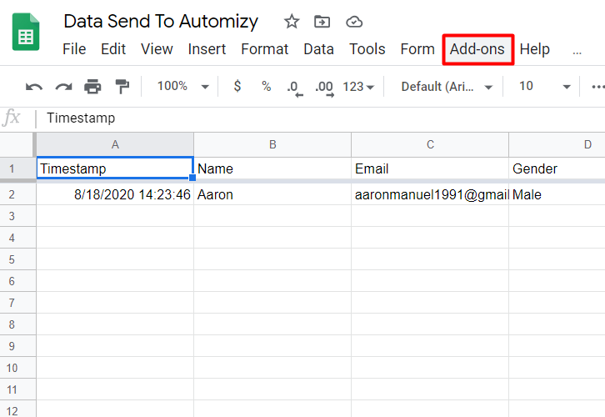Star the Data Send To Automizy document
Image resolution: width=605 pixels, height=417 pixels.
click(x=292, y=21)
